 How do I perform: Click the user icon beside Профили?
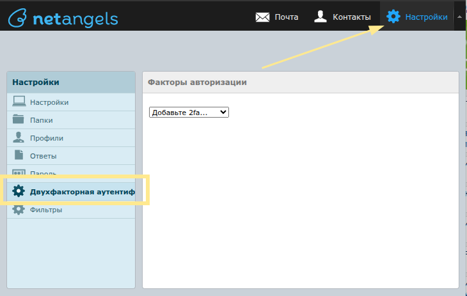coord(19,137)
